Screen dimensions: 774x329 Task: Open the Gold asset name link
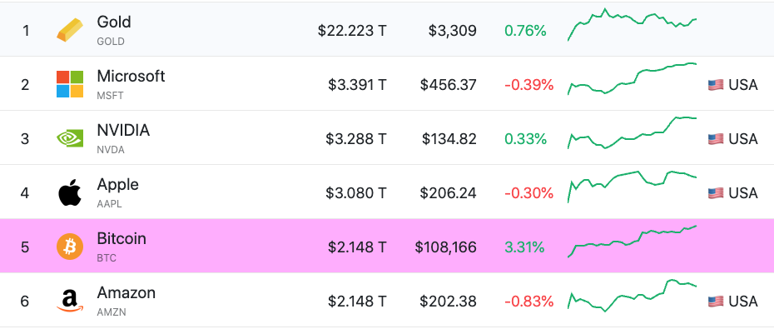point(114,22)
